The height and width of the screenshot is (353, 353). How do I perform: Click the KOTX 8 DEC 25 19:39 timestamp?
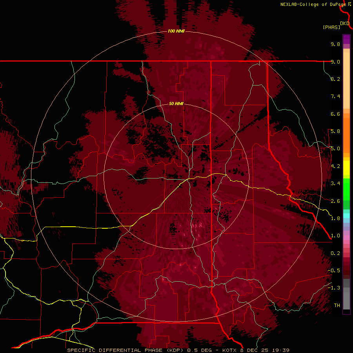click(x=256, y=350)
